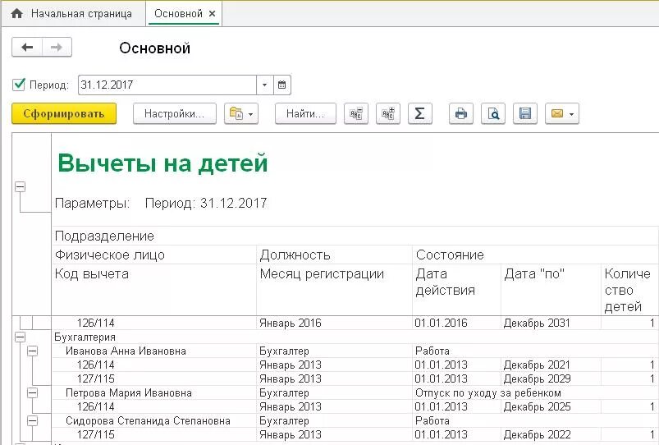Click the Дата действия header cell

(456, 290)
